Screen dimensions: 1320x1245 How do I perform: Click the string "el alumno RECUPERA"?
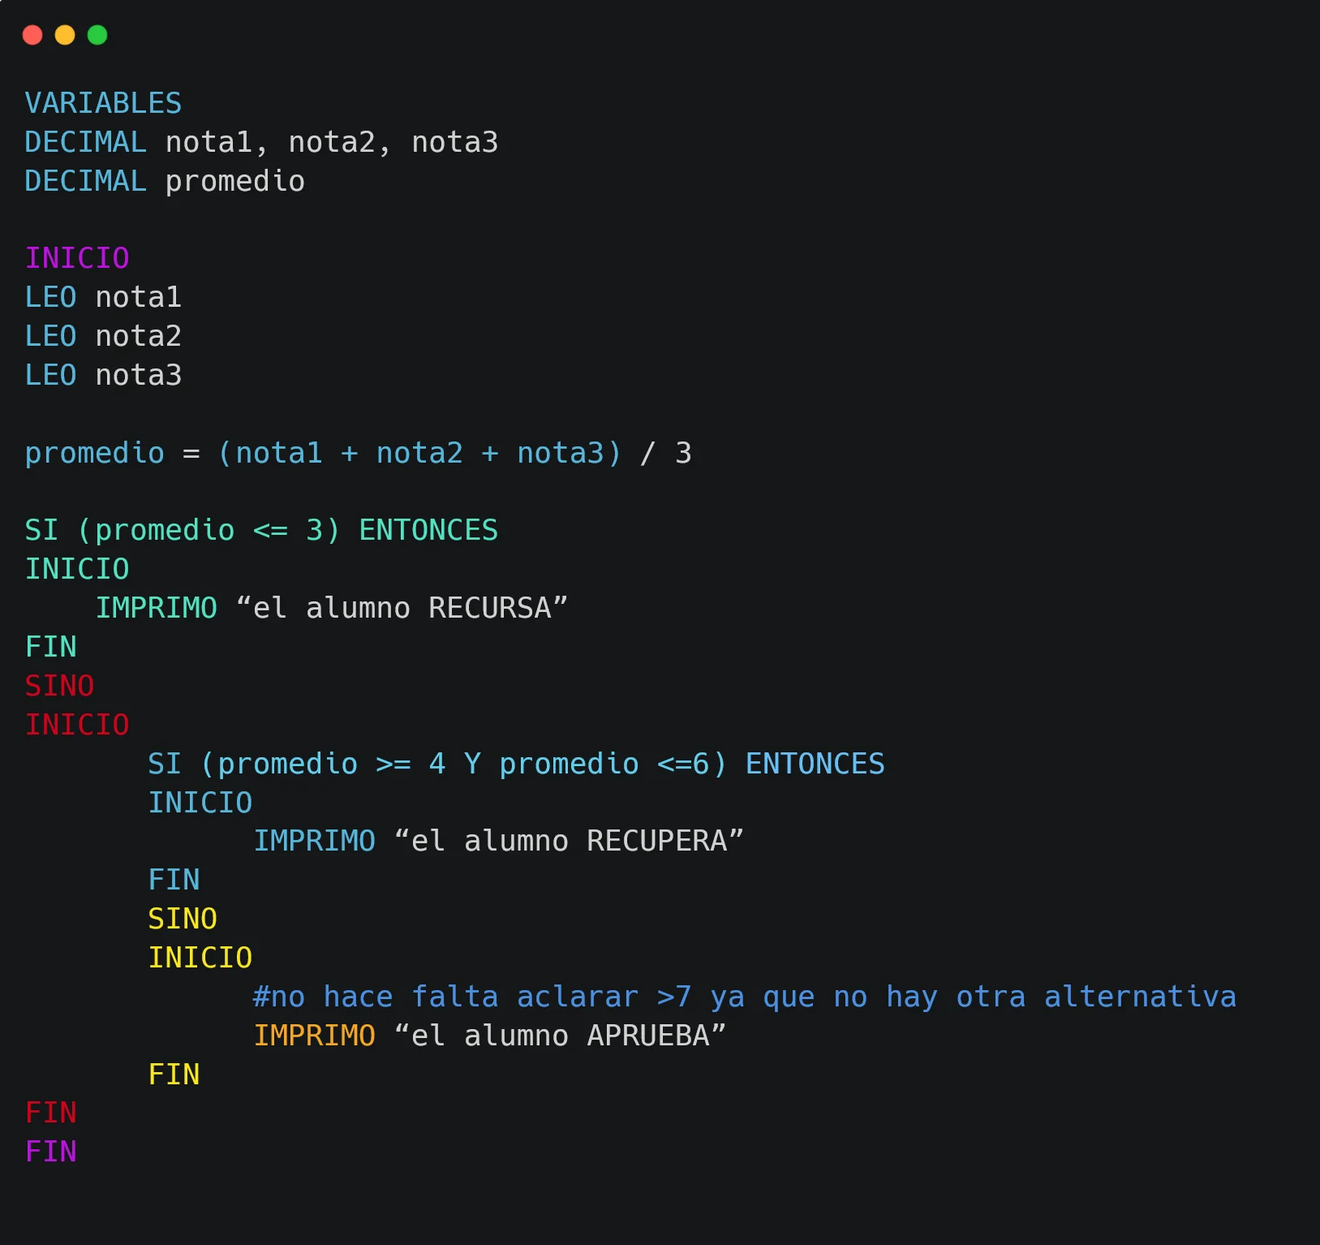[x=569, y=841]
